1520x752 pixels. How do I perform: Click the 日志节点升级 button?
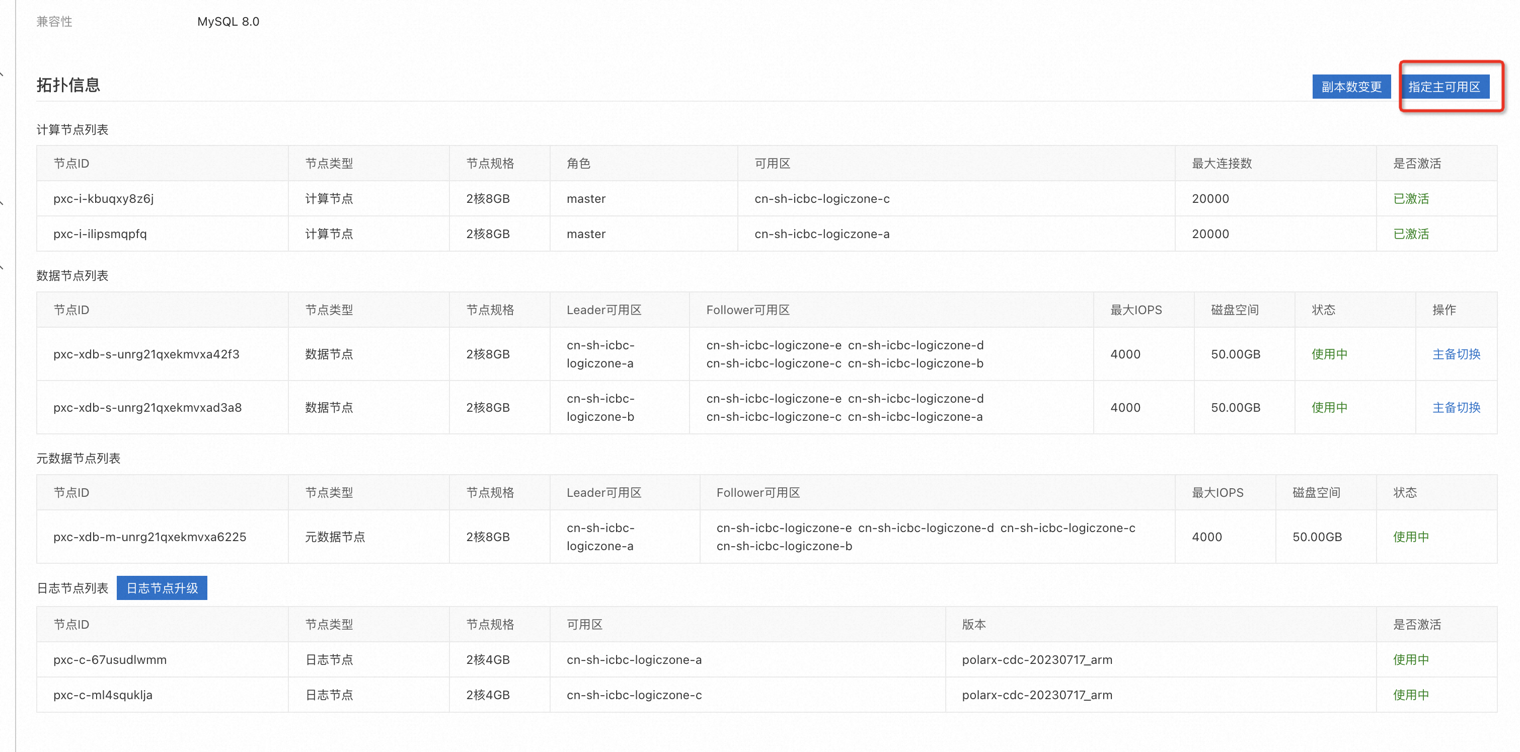[x=162, y=588]
